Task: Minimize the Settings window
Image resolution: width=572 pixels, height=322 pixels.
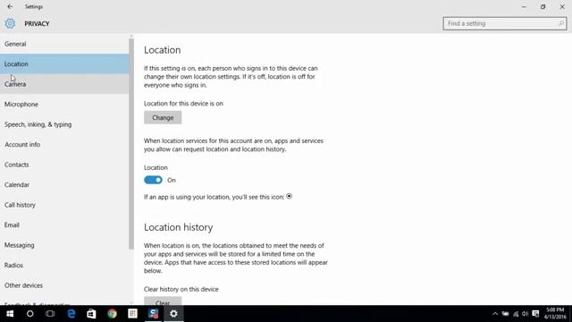Action: [524, 6]
